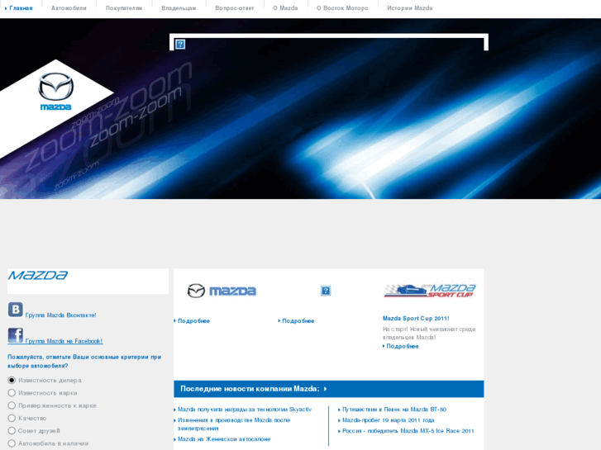Viewport: 601px width, 450px height.
Task: Open the Владельцам menu item
Action: [179, 8]
